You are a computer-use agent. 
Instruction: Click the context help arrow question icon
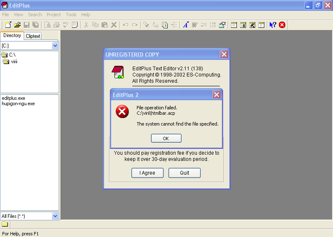[x=273, y=25]
